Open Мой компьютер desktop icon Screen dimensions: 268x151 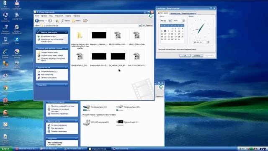tap(5, 17)
